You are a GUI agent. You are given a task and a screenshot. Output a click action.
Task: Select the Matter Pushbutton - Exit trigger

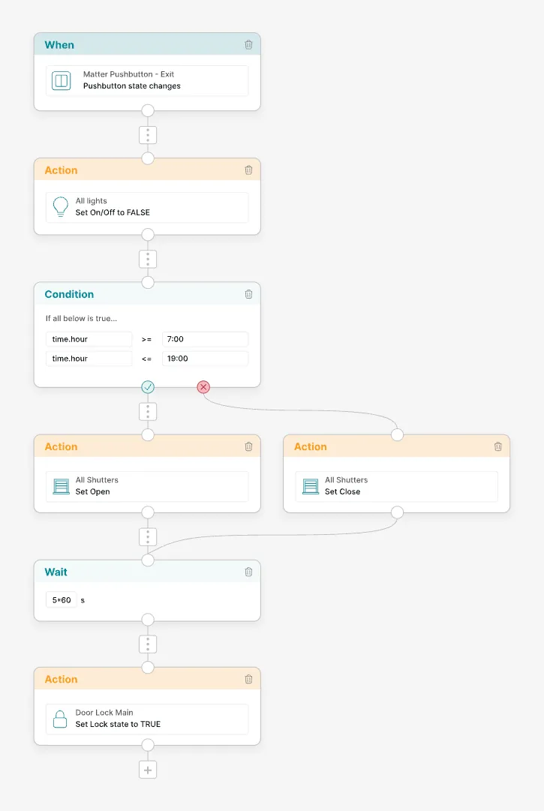[x=147, y=81]
